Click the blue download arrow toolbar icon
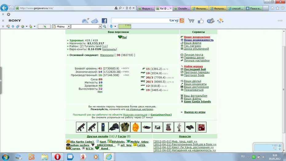 [111, 26]
